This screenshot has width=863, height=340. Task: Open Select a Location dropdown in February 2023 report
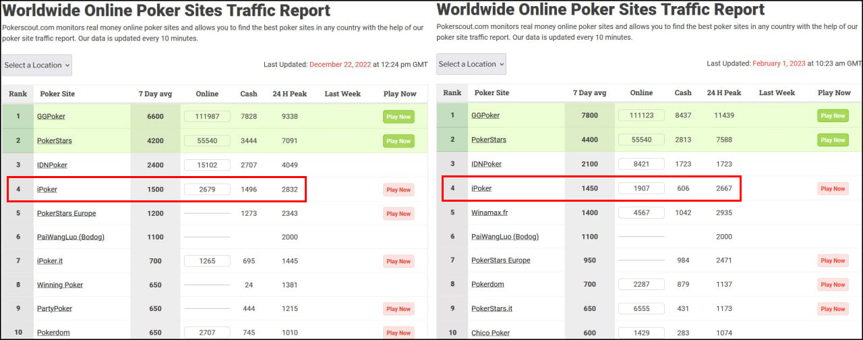(x=471, y=64)
